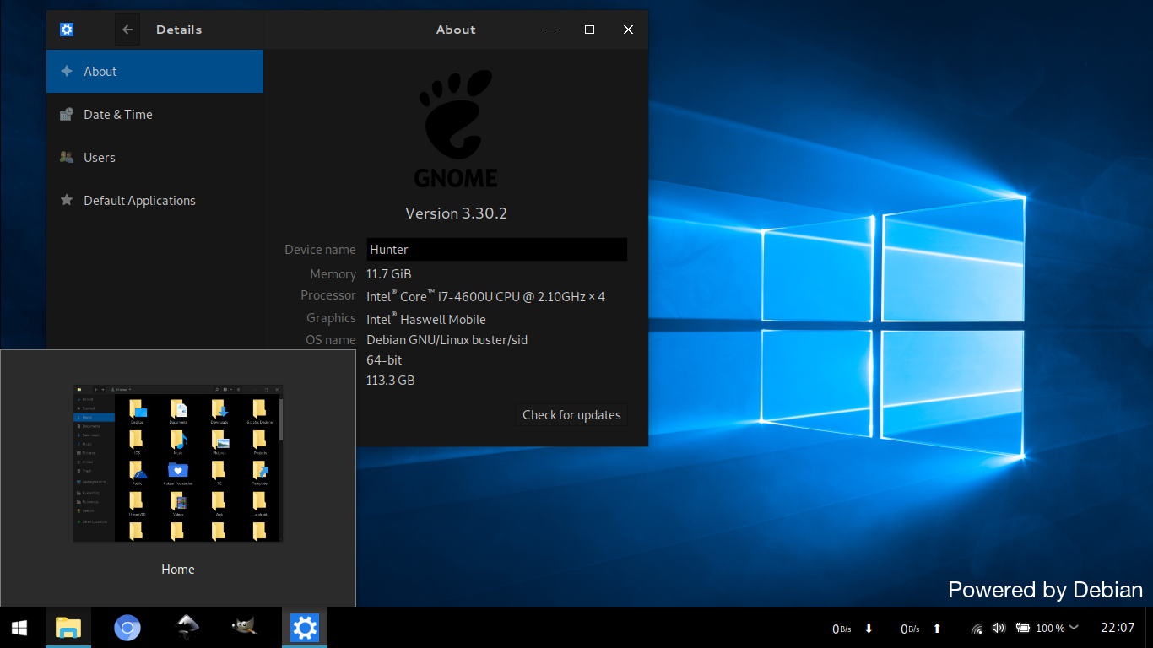Image resolution: width=1153 pixels, height=648 pixels.
Task: Open Default Applications panel
Action: pyautogui.click(x=155, y=201)
